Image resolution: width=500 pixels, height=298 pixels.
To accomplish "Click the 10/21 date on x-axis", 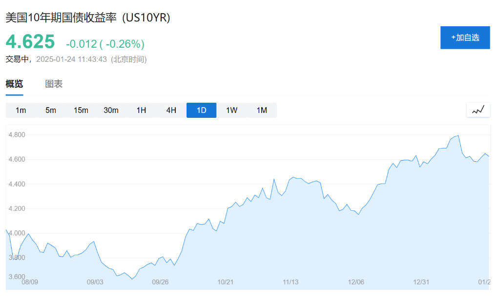I will coord(225,282).
